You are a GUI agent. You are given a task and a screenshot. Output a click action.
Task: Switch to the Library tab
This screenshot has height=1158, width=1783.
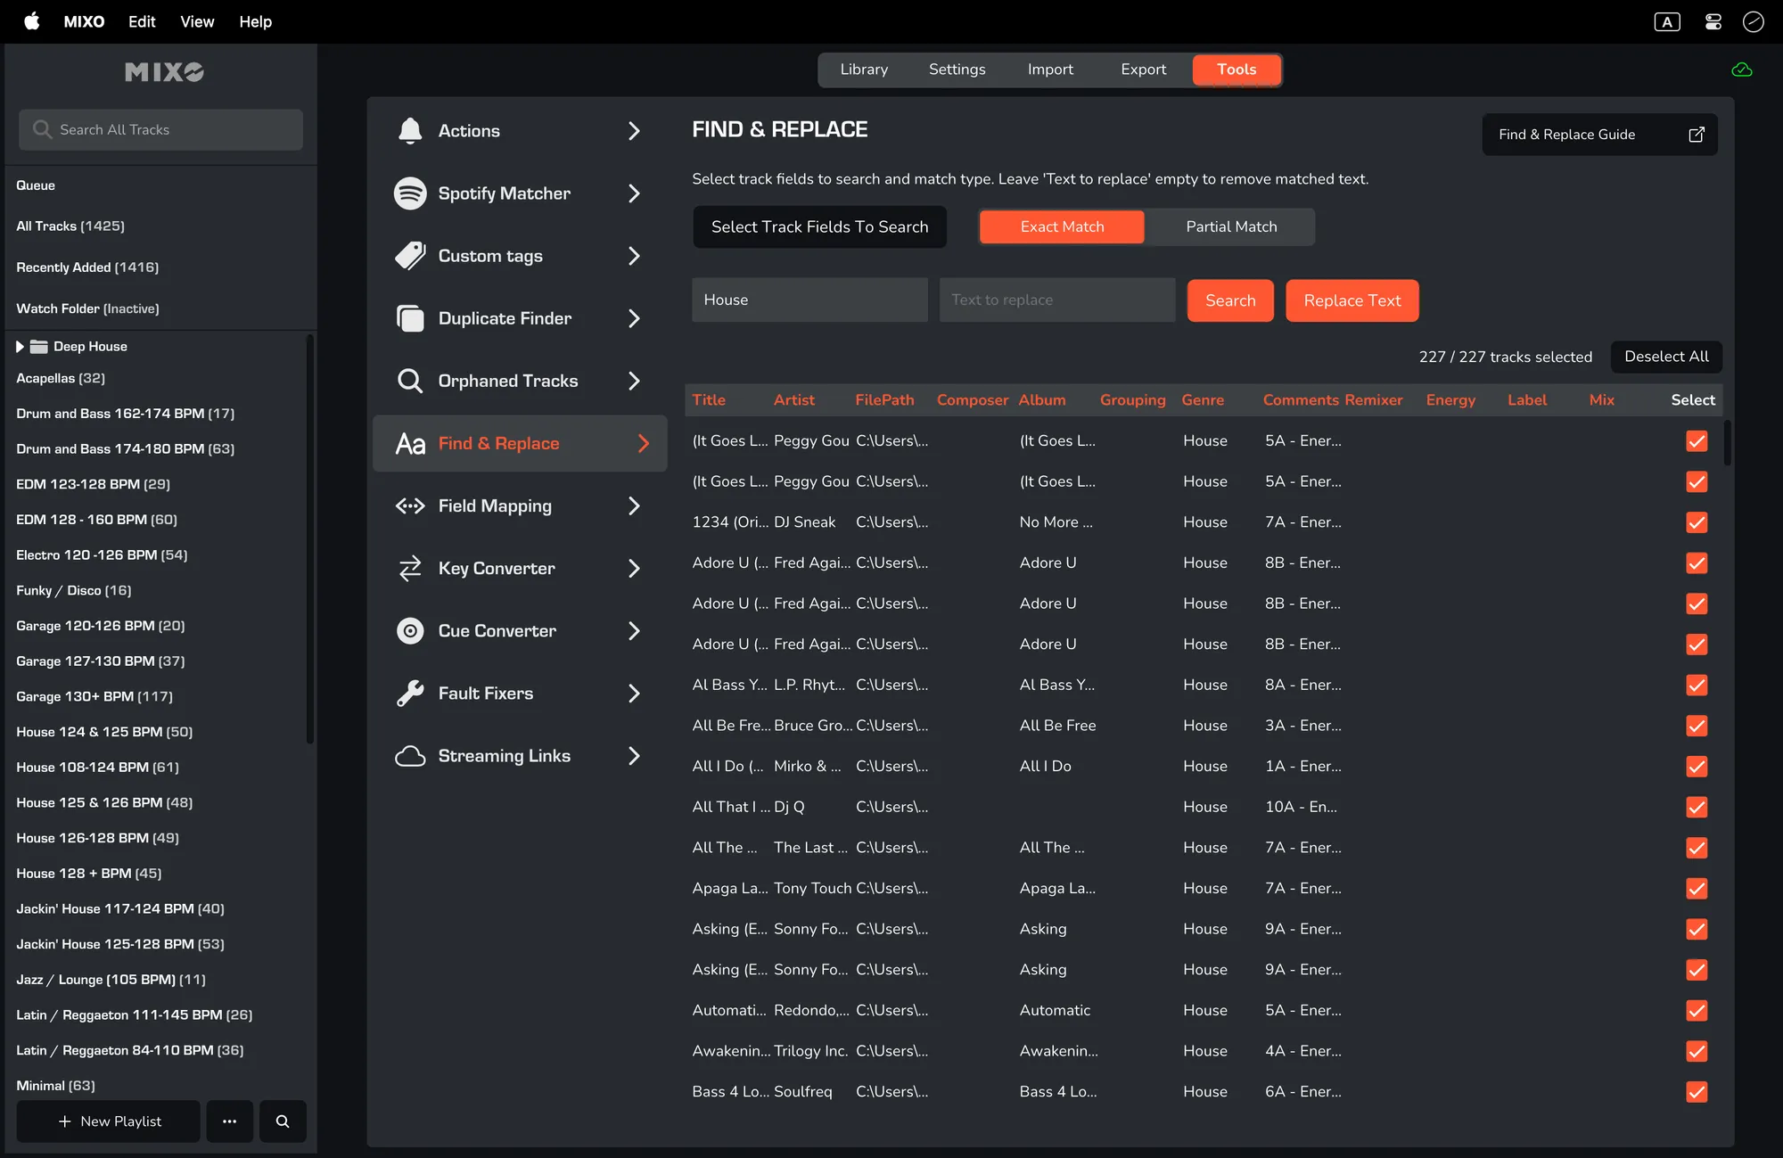(864, 70)
